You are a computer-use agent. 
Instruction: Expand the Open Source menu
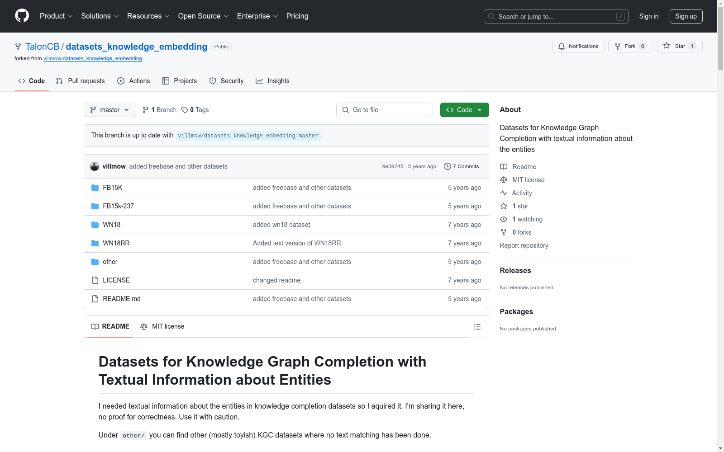pos(204,16)
